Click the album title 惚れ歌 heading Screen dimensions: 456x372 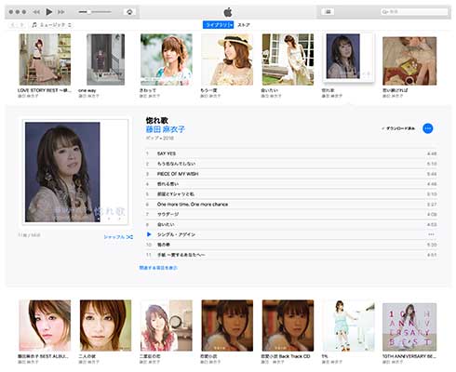click(x=157, y=120)
